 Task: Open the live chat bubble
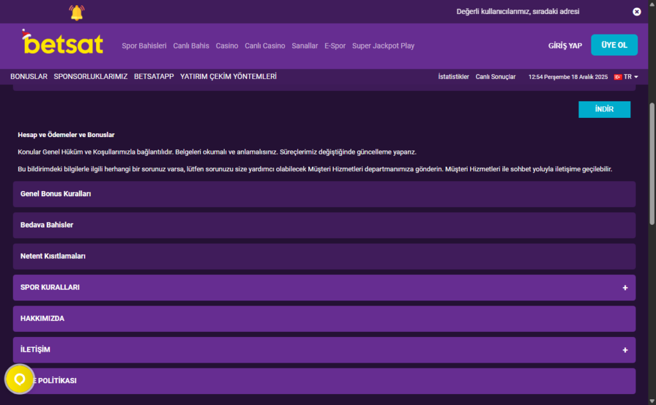19,379
